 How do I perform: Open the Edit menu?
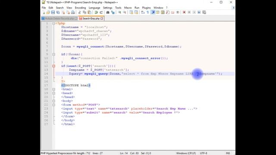coord(51,8)
